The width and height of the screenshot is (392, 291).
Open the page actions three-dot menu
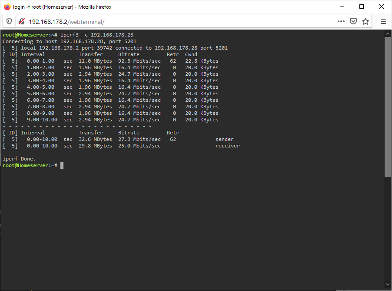341,21
